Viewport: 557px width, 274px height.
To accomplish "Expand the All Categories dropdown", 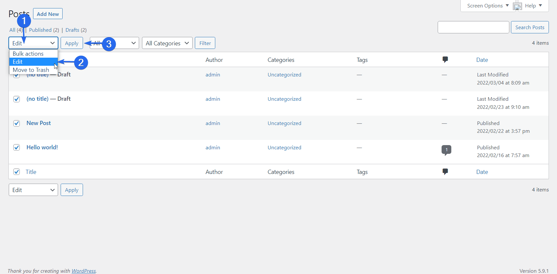I will point(167,43).
